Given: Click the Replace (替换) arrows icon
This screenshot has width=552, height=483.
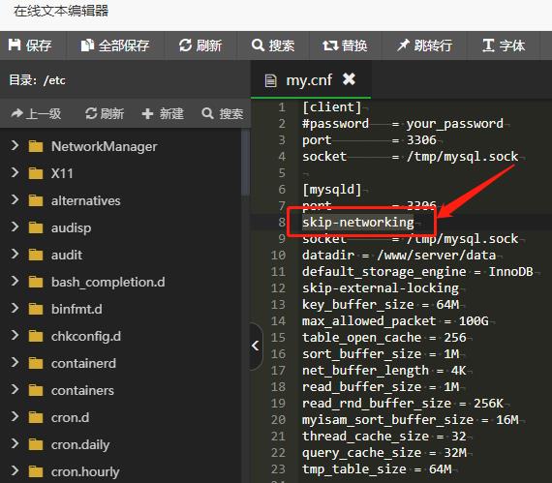Looking at the screenshot, I should 330,45.
